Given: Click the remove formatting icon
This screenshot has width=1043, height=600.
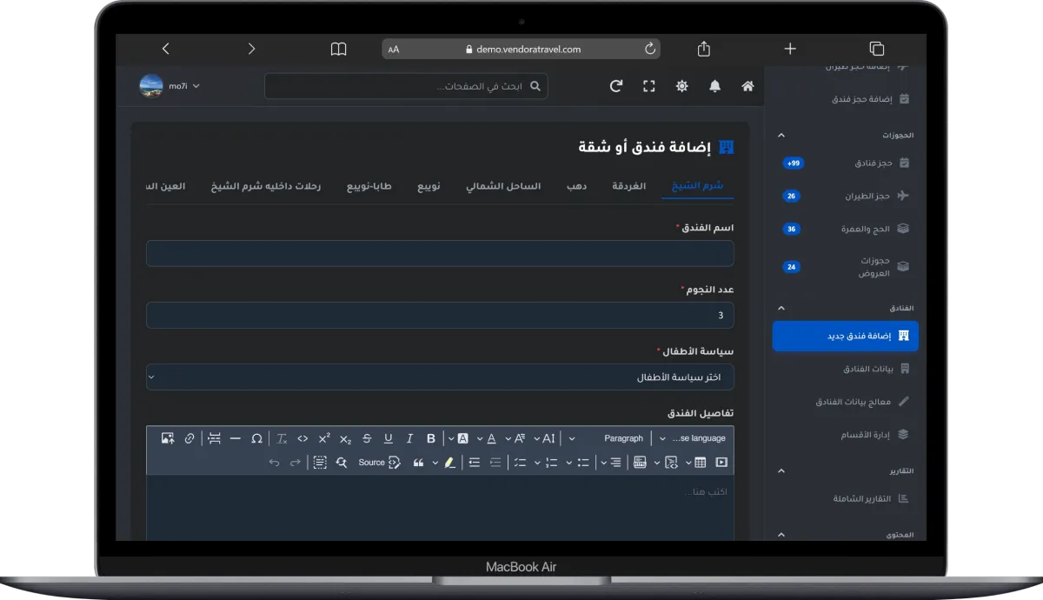Looking at the screenshot, I should click(x=282, y=438).
